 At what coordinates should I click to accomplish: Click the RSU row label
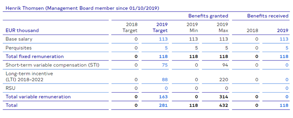[10, 88]
